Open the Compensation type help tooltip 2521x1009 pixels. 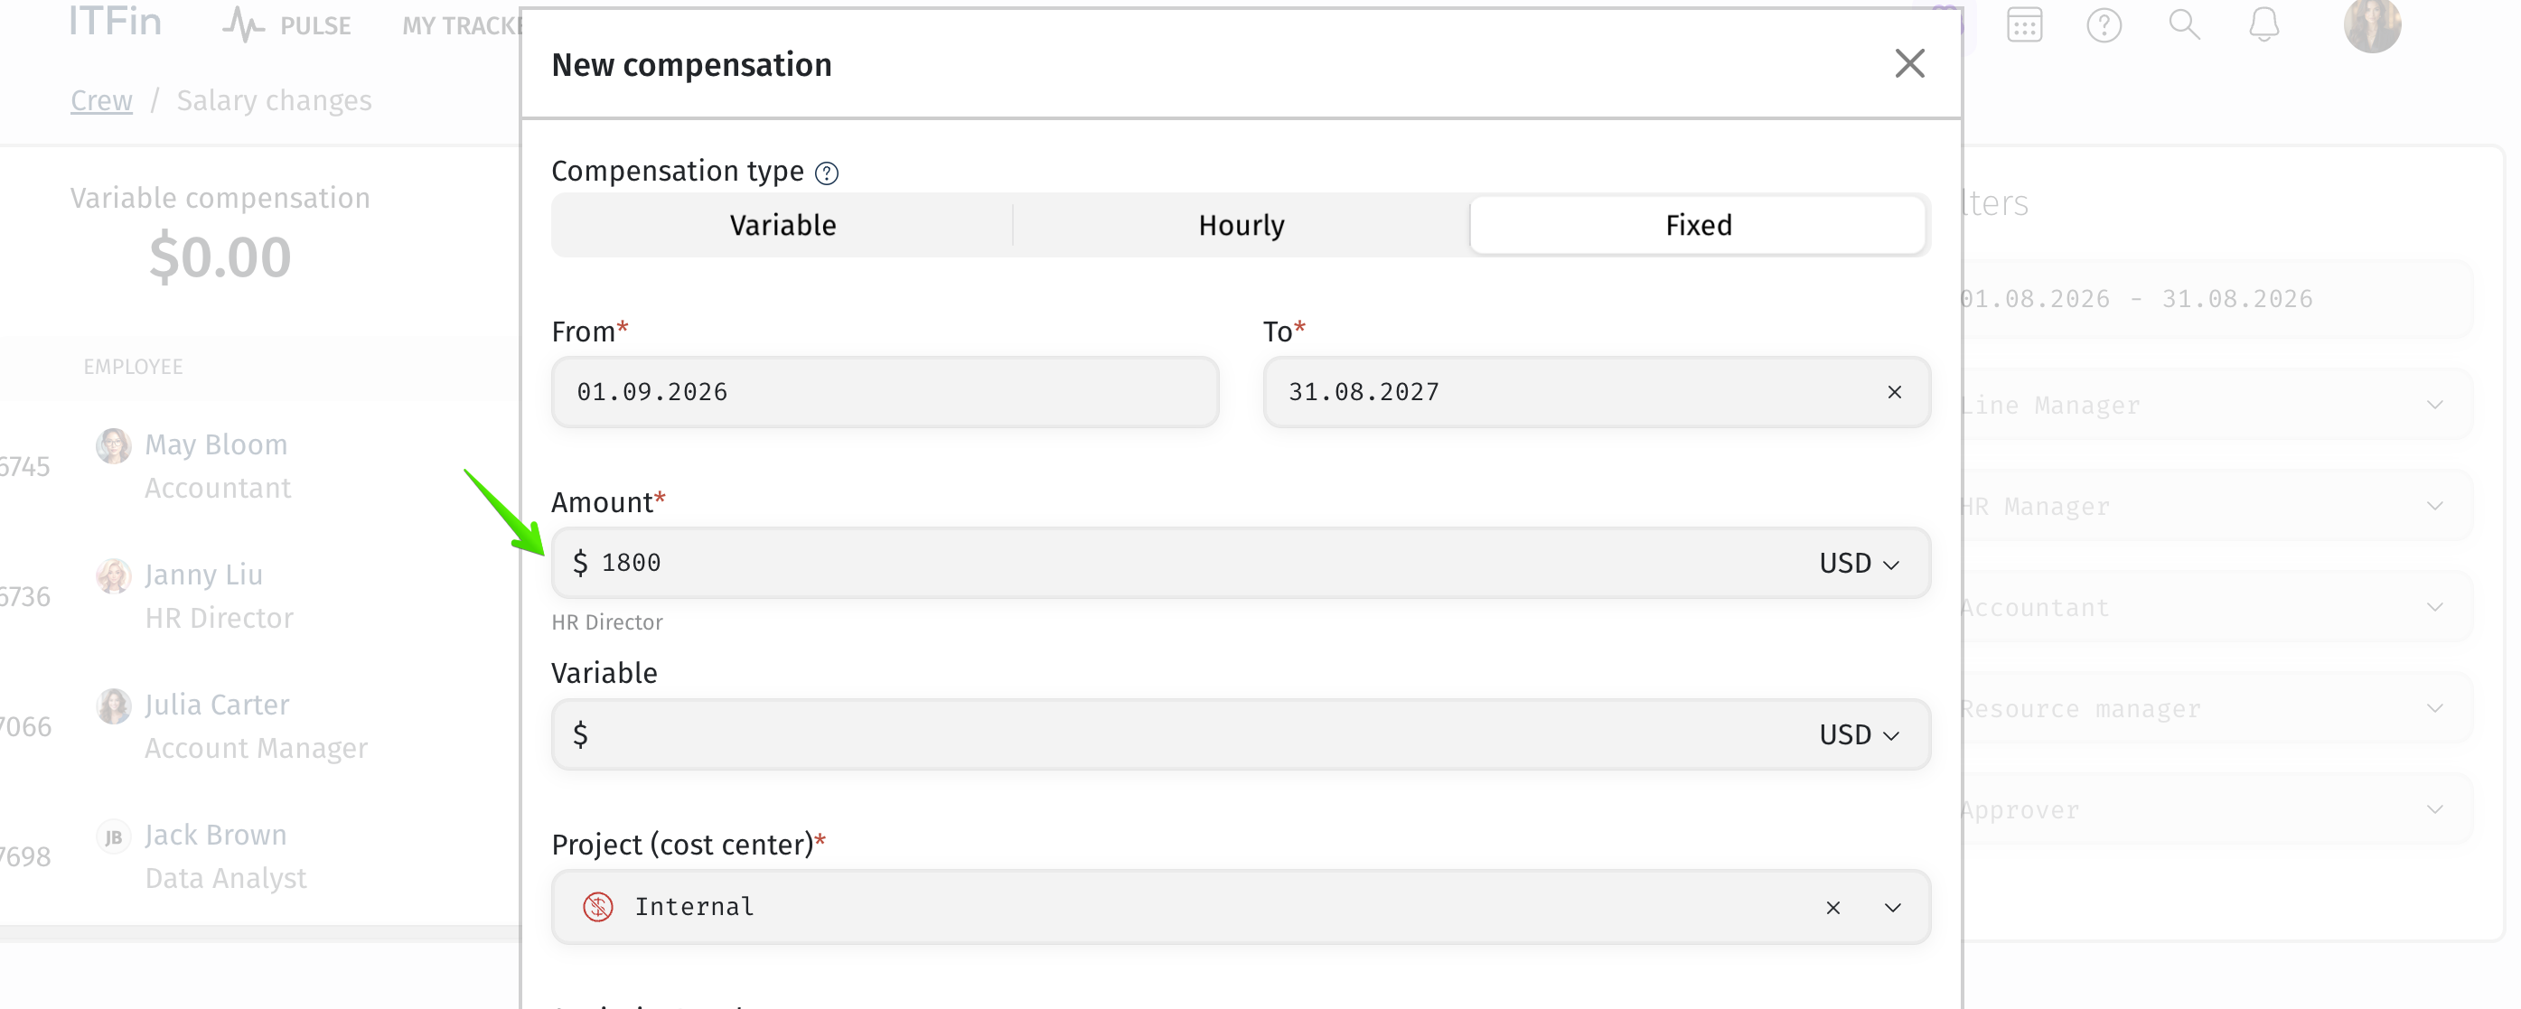827,173
